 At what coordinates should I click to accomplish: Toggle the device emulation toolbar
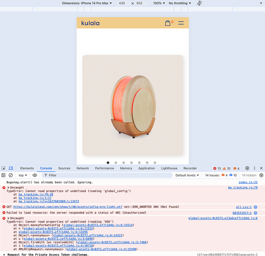[x=11, y=168]
